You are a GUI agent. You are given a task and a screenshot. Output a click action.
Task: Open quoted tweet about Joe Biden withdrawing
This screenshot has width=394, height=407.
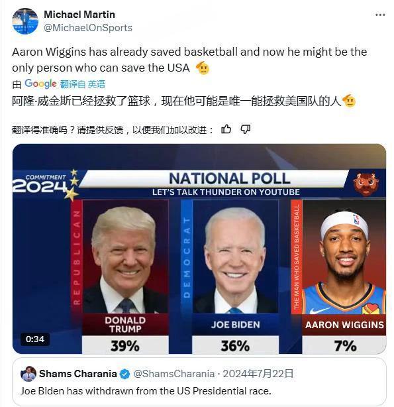click(x=199, y=381)
